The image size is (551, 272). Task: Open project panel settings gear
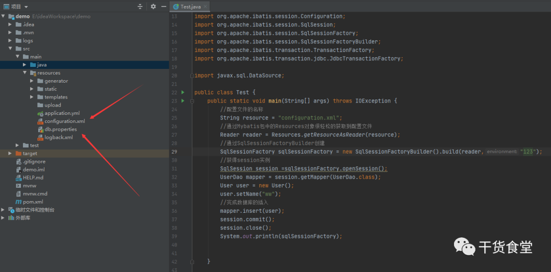[153, 6]
